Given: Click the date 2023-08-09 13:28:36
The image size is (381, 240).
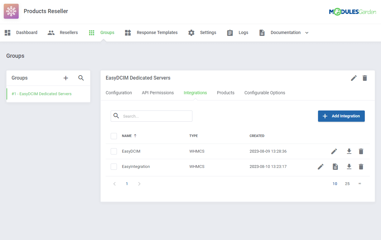Looking at the screenshot, I should tap(268, 151).
